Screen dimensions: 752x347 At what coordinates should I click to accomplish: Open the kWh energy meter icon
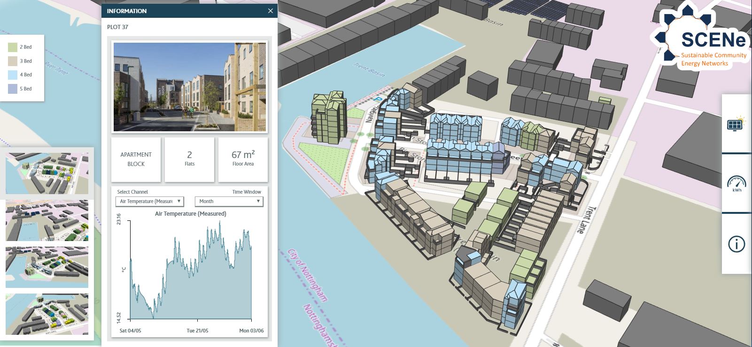736,183
